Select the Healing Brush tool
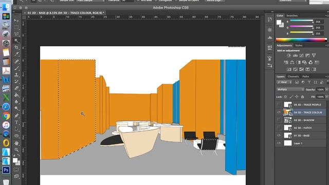 coord(16,61)
